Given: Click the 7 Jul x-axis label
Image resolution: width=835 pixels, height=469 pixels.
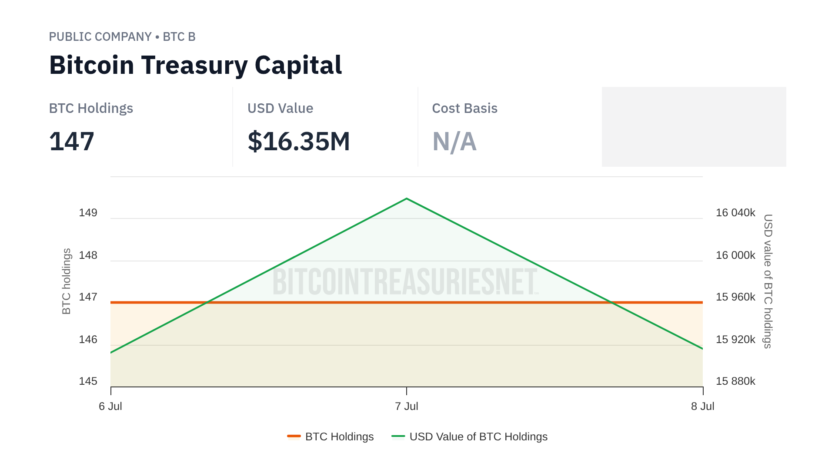Looking at the screenshot, I should pos(407,406).
